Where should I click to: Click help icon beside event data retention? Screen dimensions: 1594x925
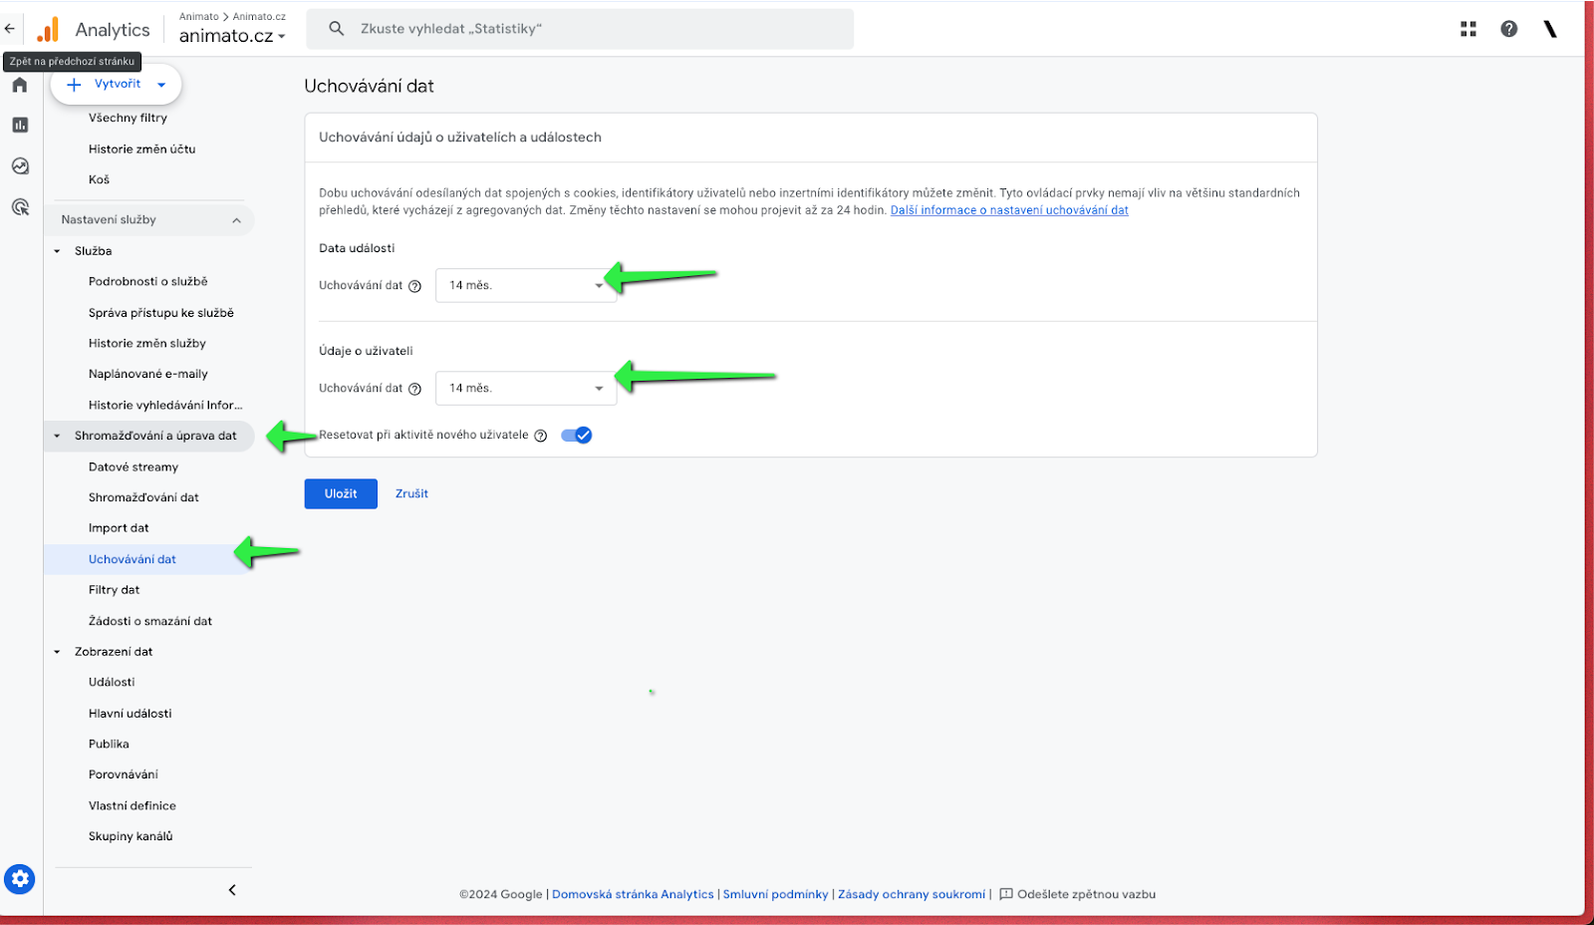tap(415, 286)
